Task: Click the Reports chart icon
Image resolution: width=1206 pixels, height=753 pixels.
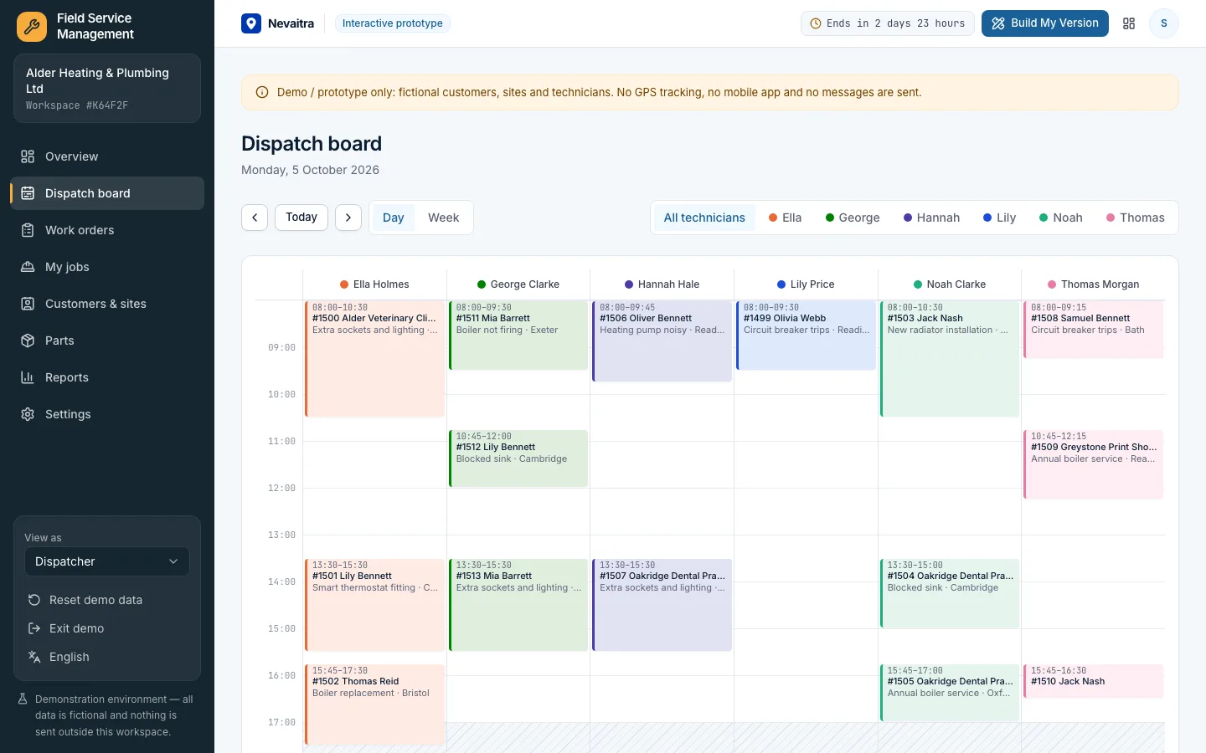Action: (28, 377)
